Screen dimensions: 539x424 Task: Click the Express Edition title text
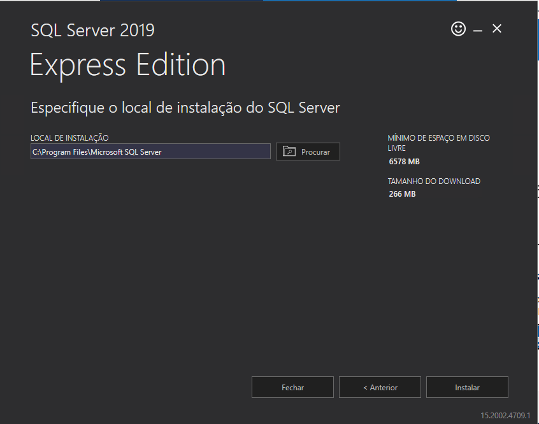click(127, 66)
